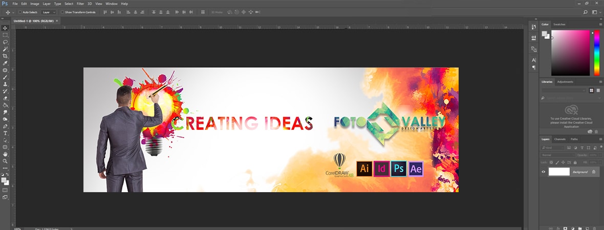Click the Background layer thumbnail

[x=559, y=172]
